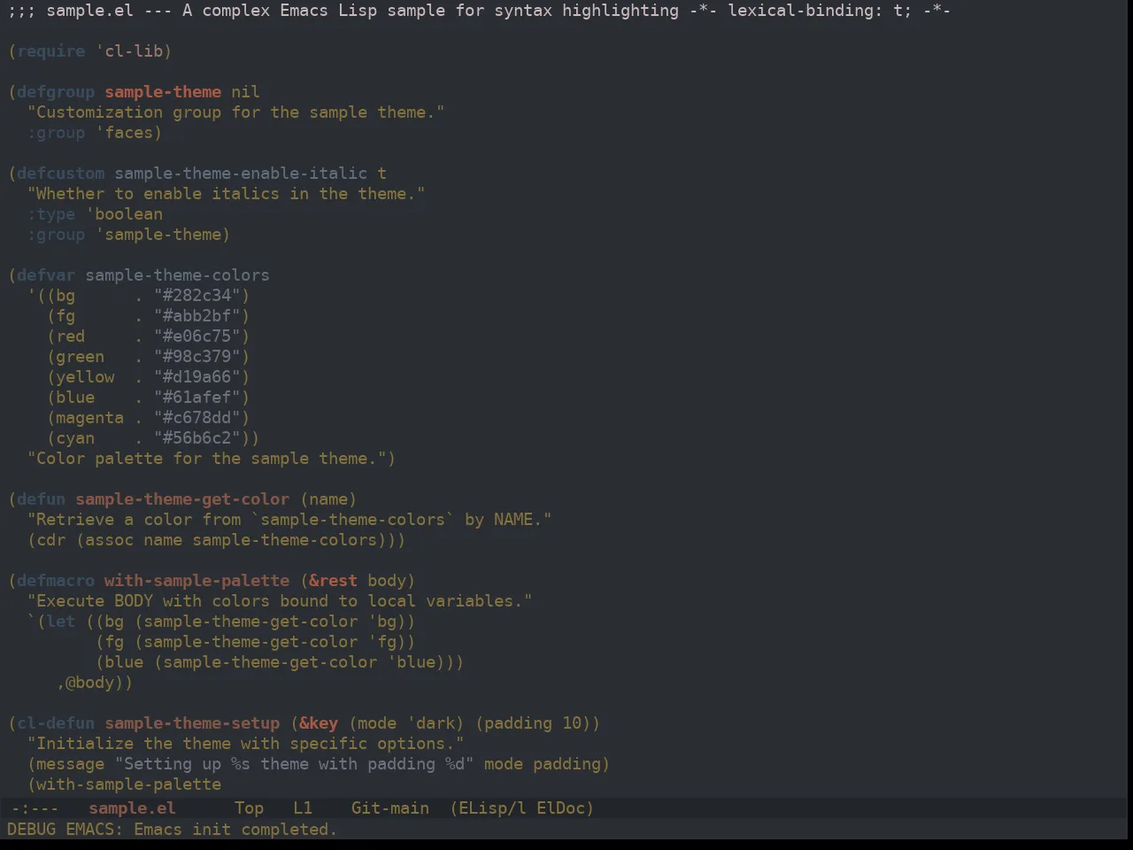
Task: Click the &key keyword
Action: tap(319, 722)
